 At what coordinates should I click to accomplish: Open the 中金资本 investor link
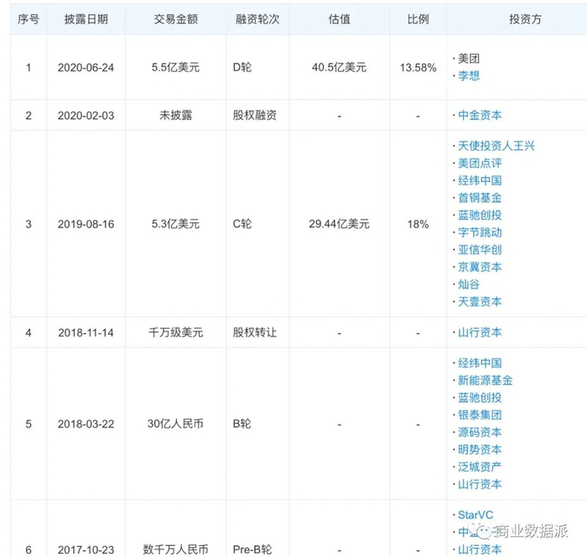tap(480, 116)
